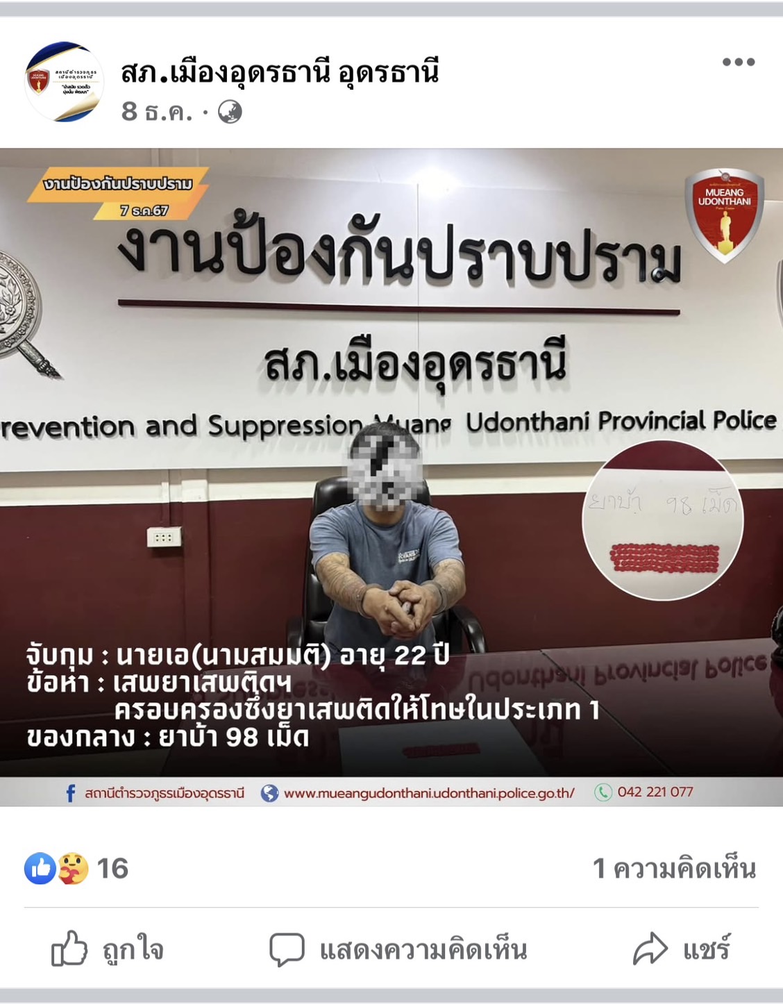Tap the speech bubble comment icon
This screenshot has height=1007, width=783.
(x=287, y=949)
